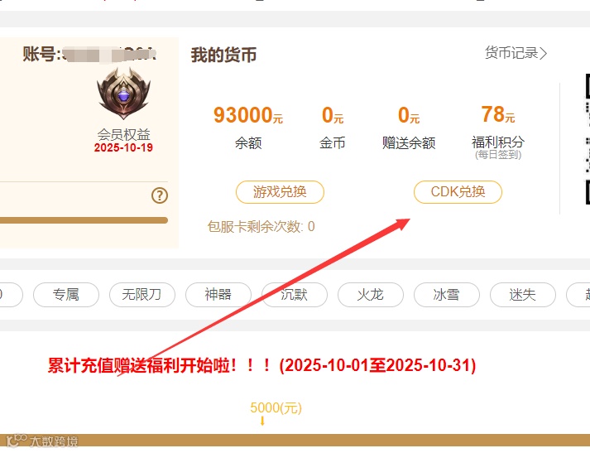Click the QR code image
Image resolution: width=590 pixels, height=453 pixels.
click(x=588, y=139)
